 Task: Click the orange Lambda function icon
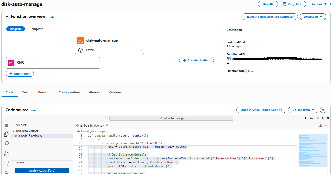[x=81, y=40]
